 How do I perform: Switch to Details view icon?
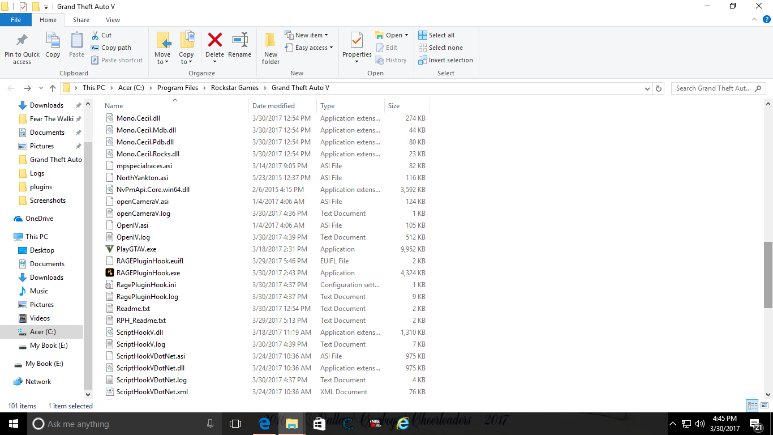[x=752, y=406]
